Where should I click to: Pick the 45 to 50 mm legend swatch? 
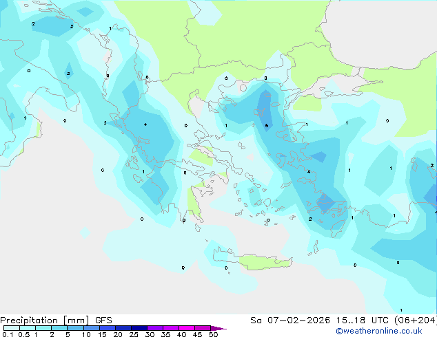coord(203,328)
